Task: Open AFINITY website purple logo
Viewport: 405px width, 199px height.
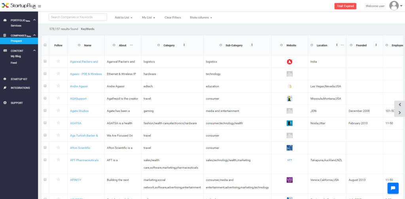Action: 289,180
